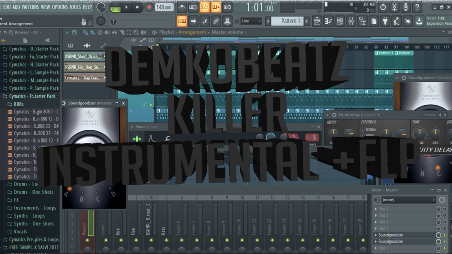
Task: Open the Piano roll view icon
Action: (328, 21)
